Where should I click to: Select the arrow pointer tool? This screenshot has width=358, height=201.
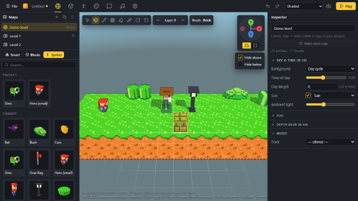[87, 20]
